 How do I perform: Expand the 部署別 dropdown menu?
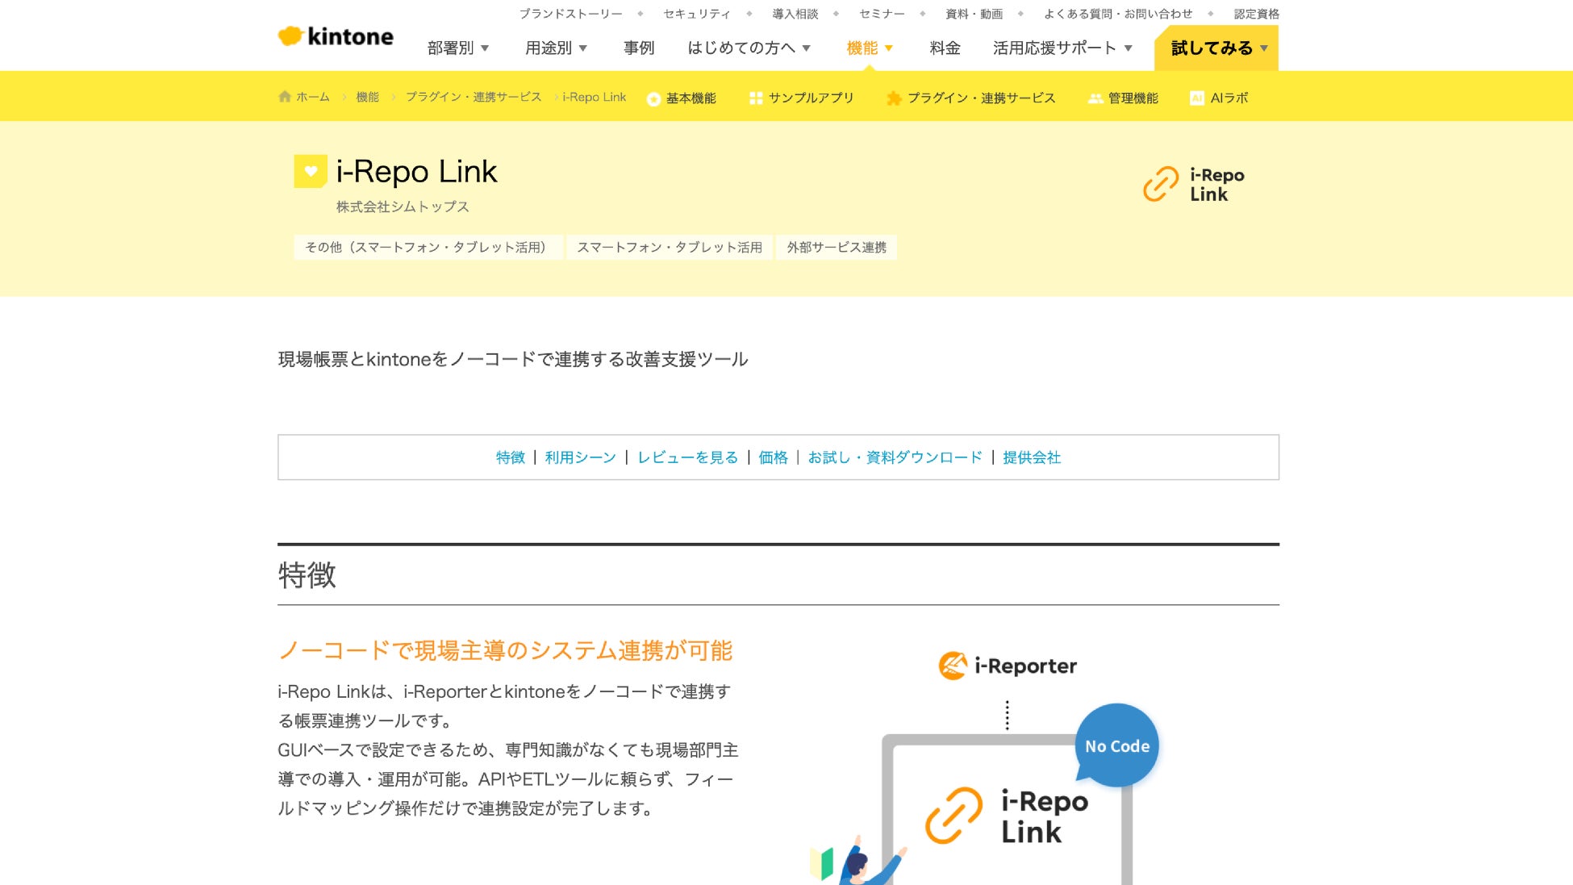tap(458, 48)
